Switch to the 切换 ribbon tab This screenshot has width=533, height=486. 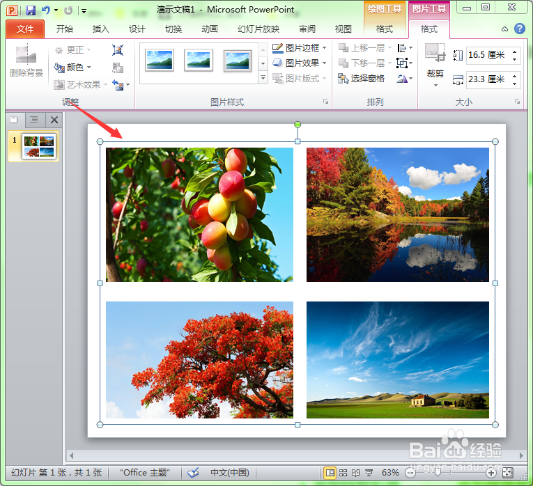[x=173, y=29]
